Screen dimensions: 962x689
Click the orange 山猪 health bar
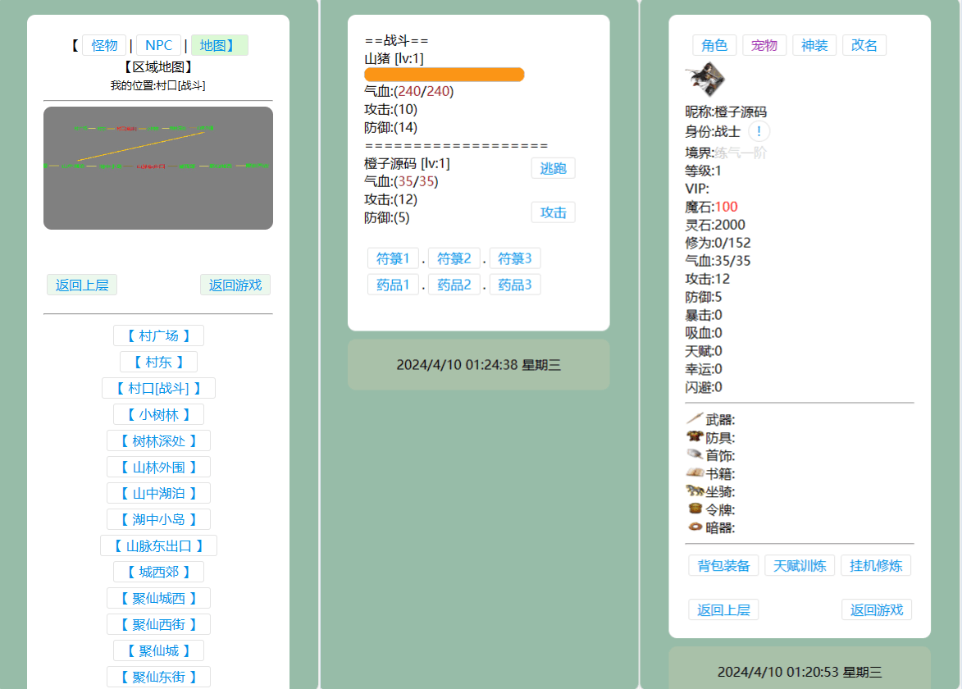point(444,75)
